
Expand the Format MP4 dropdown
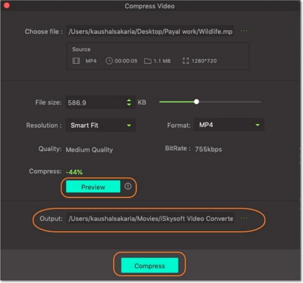coord(229,125)
